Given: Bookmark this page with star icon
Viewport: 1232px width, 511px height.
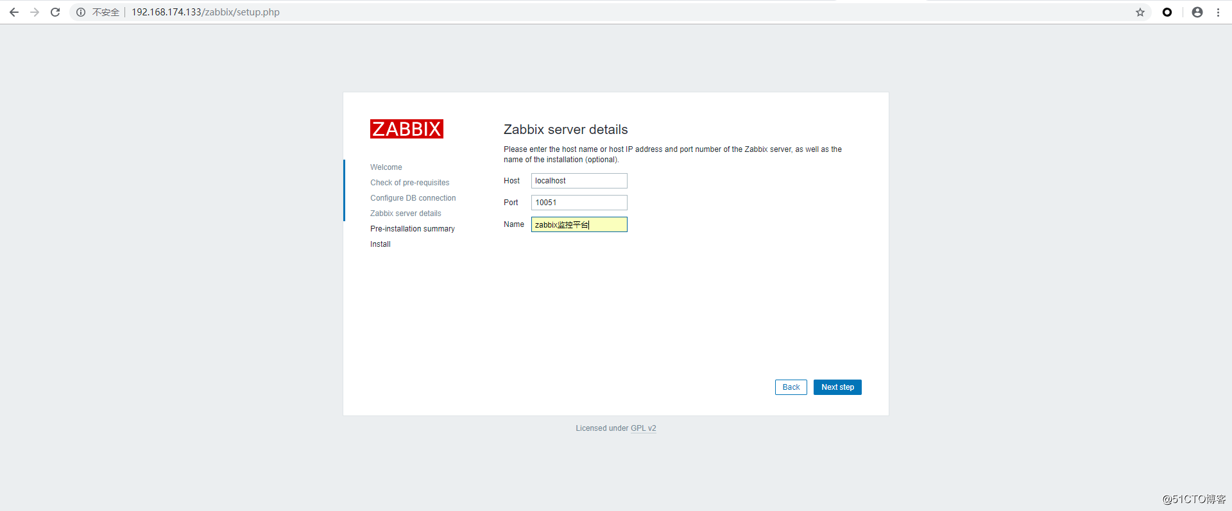Looking at the screenshot, I should [x=1140, y=12].
